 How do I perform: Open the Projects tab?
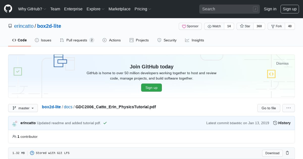click(x=139, y=40)
